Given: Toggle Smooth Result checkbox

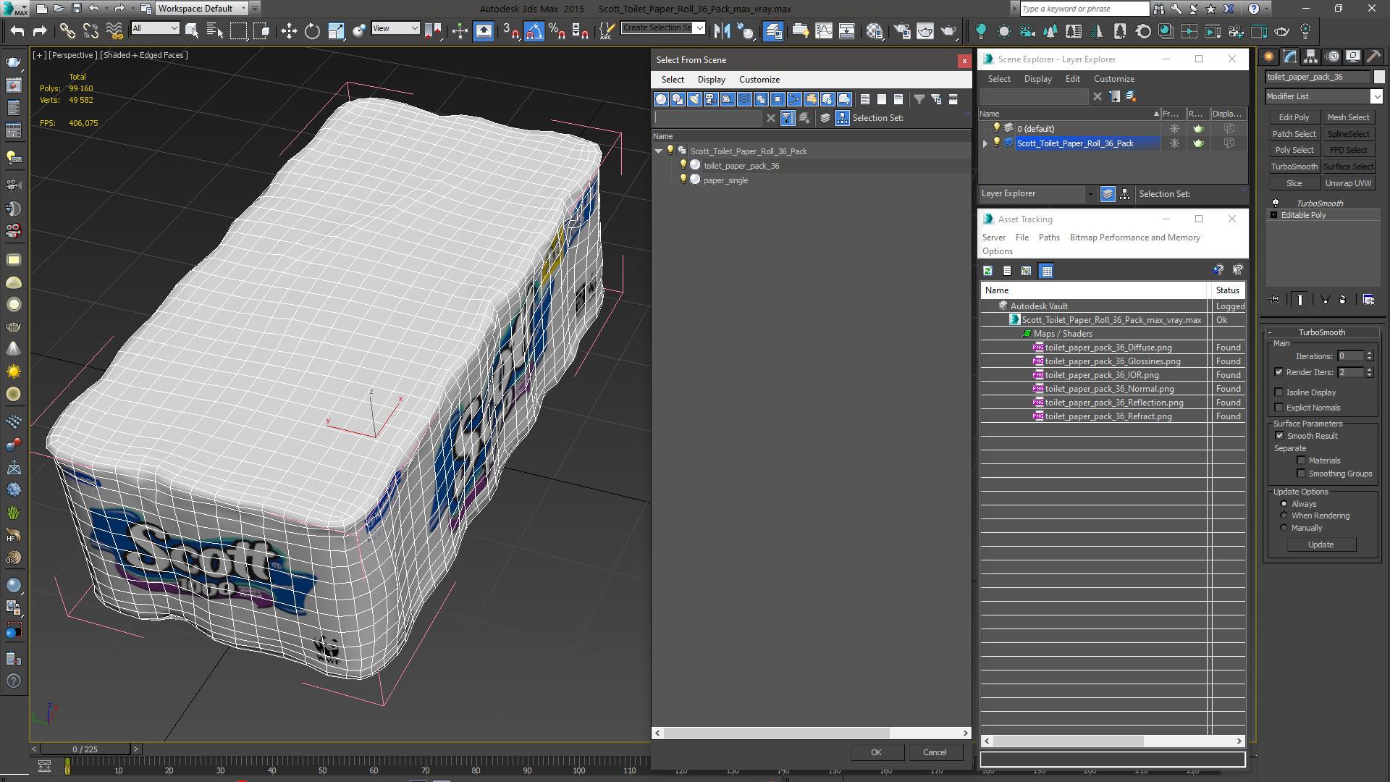Looking at the screenshot, I should (x=1279, y=436).
